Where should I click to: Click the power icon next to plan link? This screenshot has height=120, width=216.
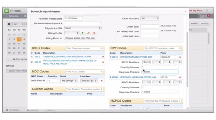207,10
